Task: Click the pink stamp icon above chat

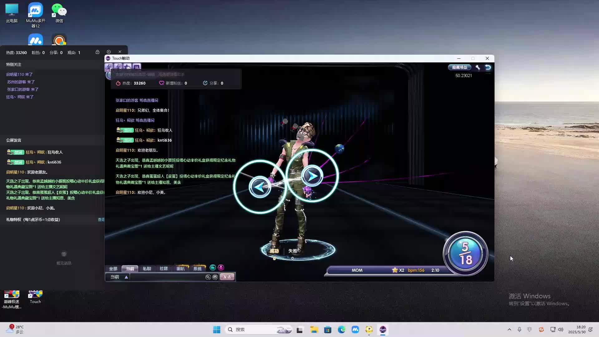Action: 221,267
